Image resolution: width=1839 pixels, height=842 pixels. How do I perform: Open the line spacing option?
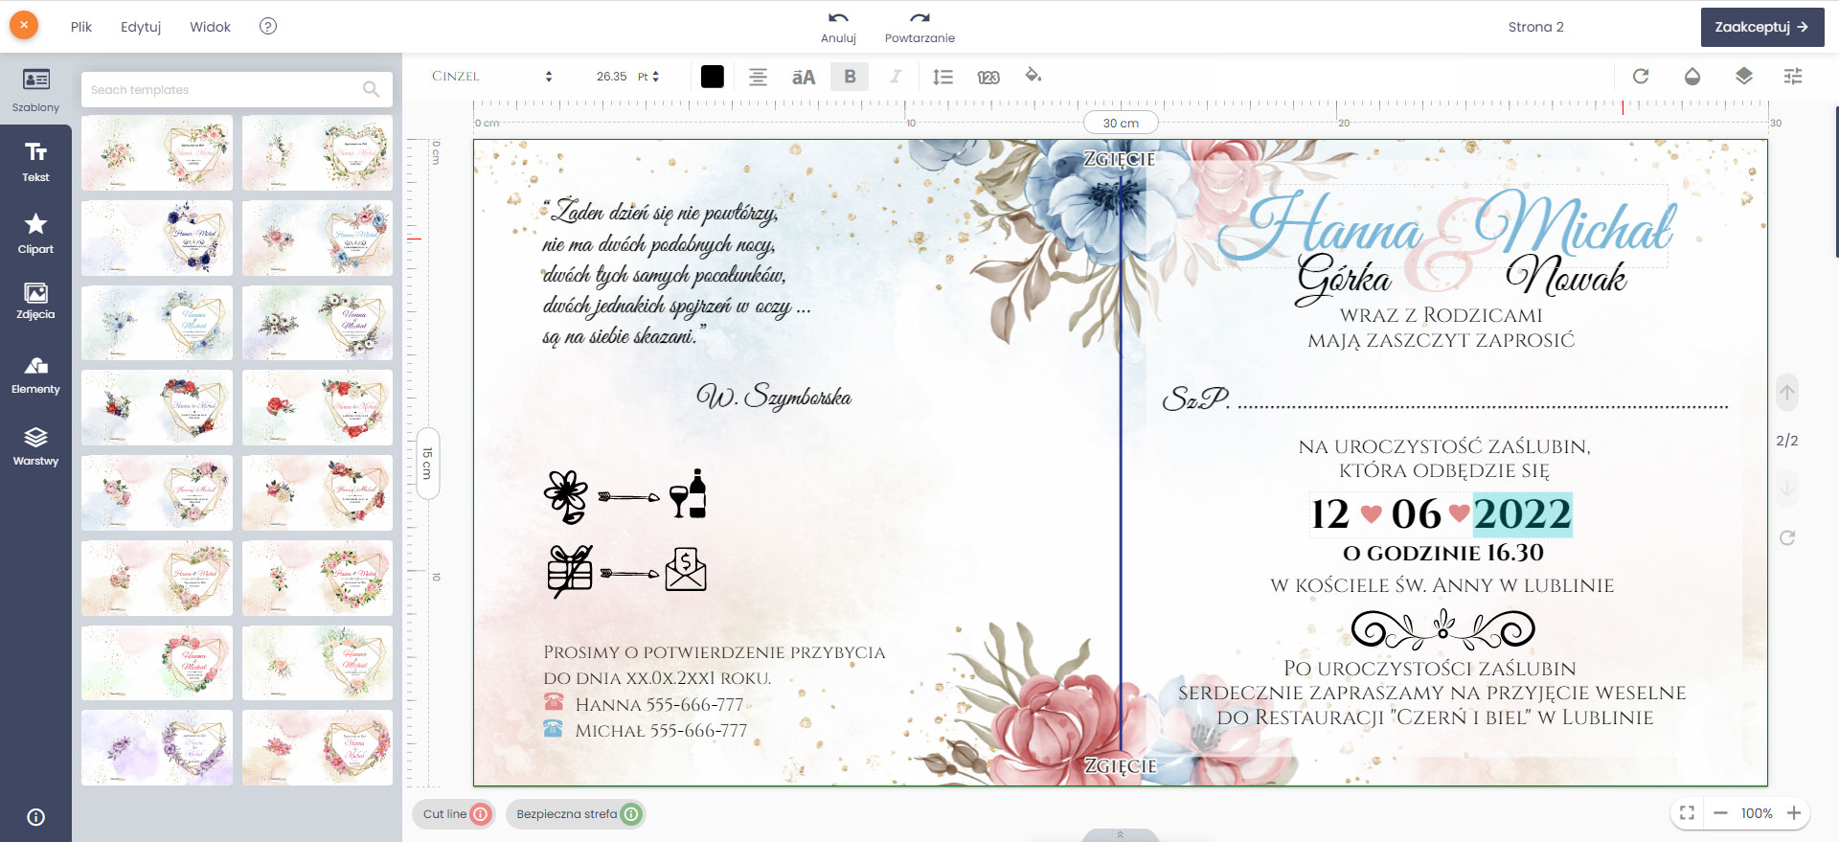[x=942, y=77]
